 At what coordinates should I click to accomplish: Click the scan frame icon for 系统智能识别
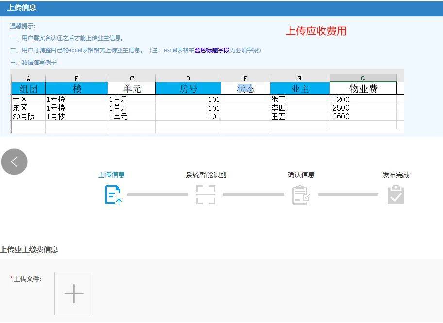205,194
